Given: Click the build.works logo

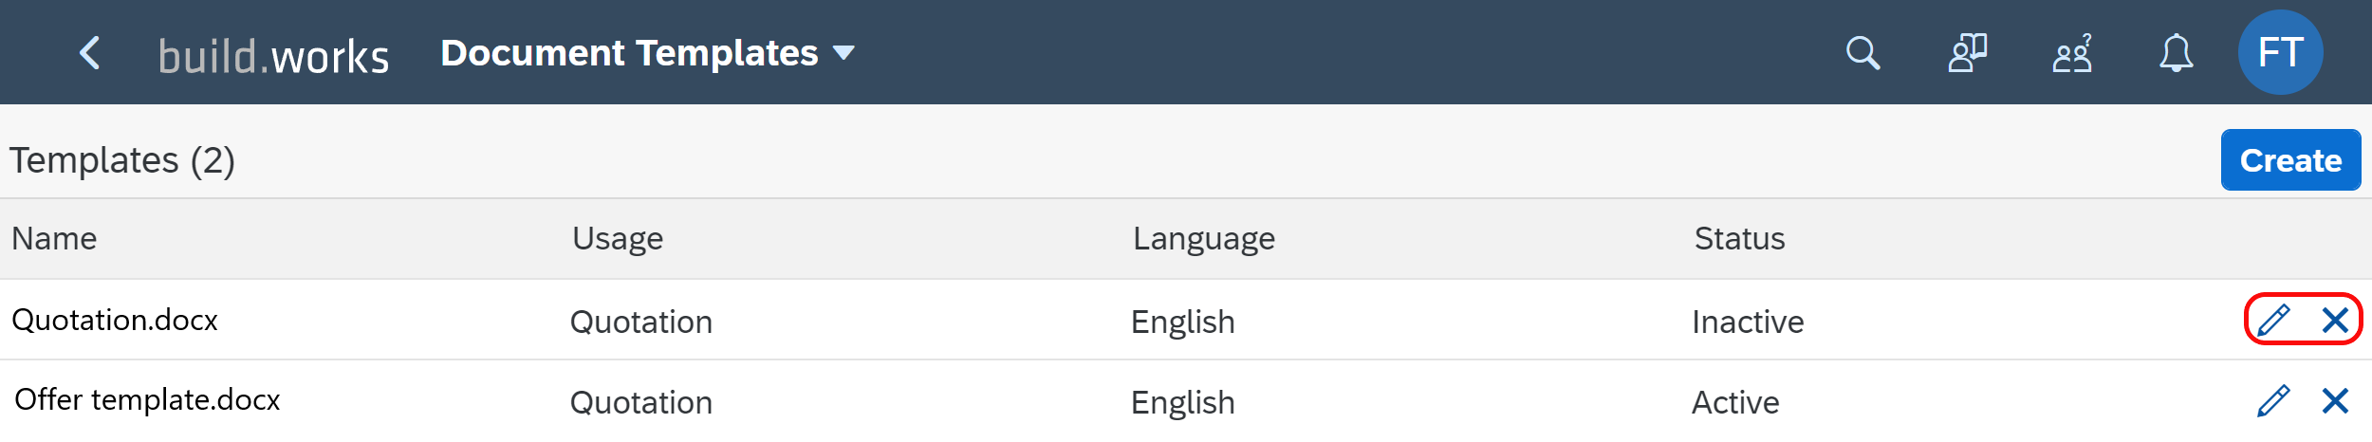Looking at the screenshot, I should tap(273, 56).
